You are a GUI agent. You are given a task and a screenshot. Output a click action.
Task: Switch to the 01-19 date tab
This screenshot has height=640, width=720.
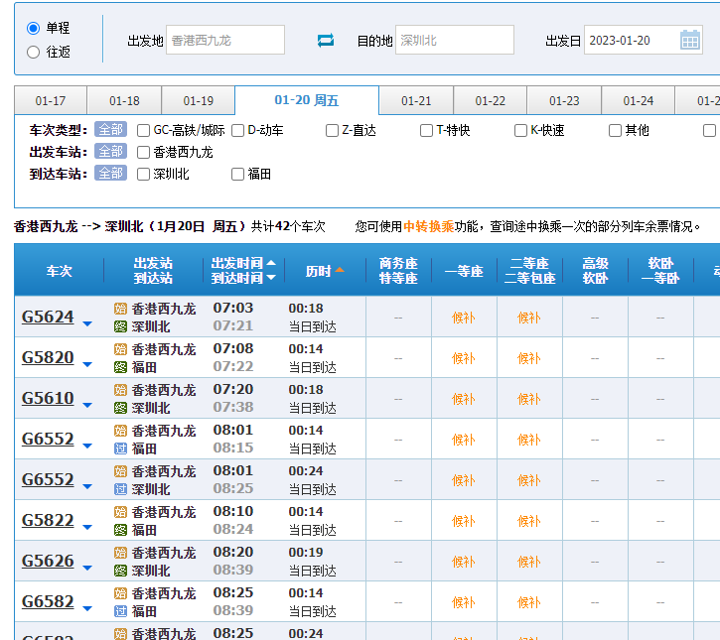coord(198,101)
